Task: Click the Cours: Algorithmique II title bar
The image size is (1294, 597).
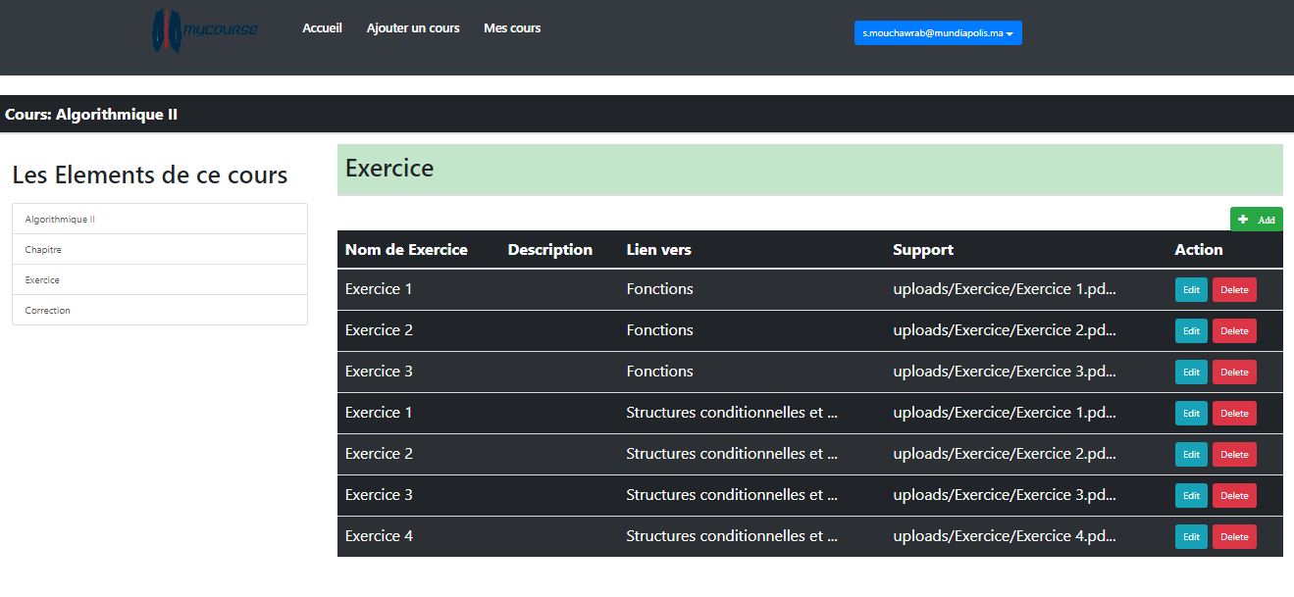Action: pyautogui.click(x=647, y=114)
